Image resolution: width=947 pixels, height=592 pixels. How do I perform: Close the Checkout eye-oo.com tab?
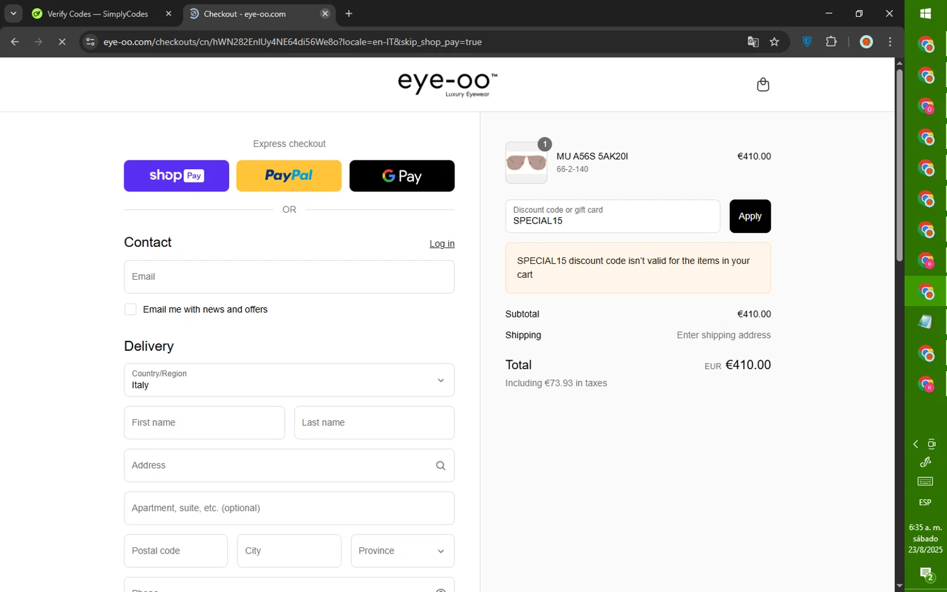click(325, 13)
